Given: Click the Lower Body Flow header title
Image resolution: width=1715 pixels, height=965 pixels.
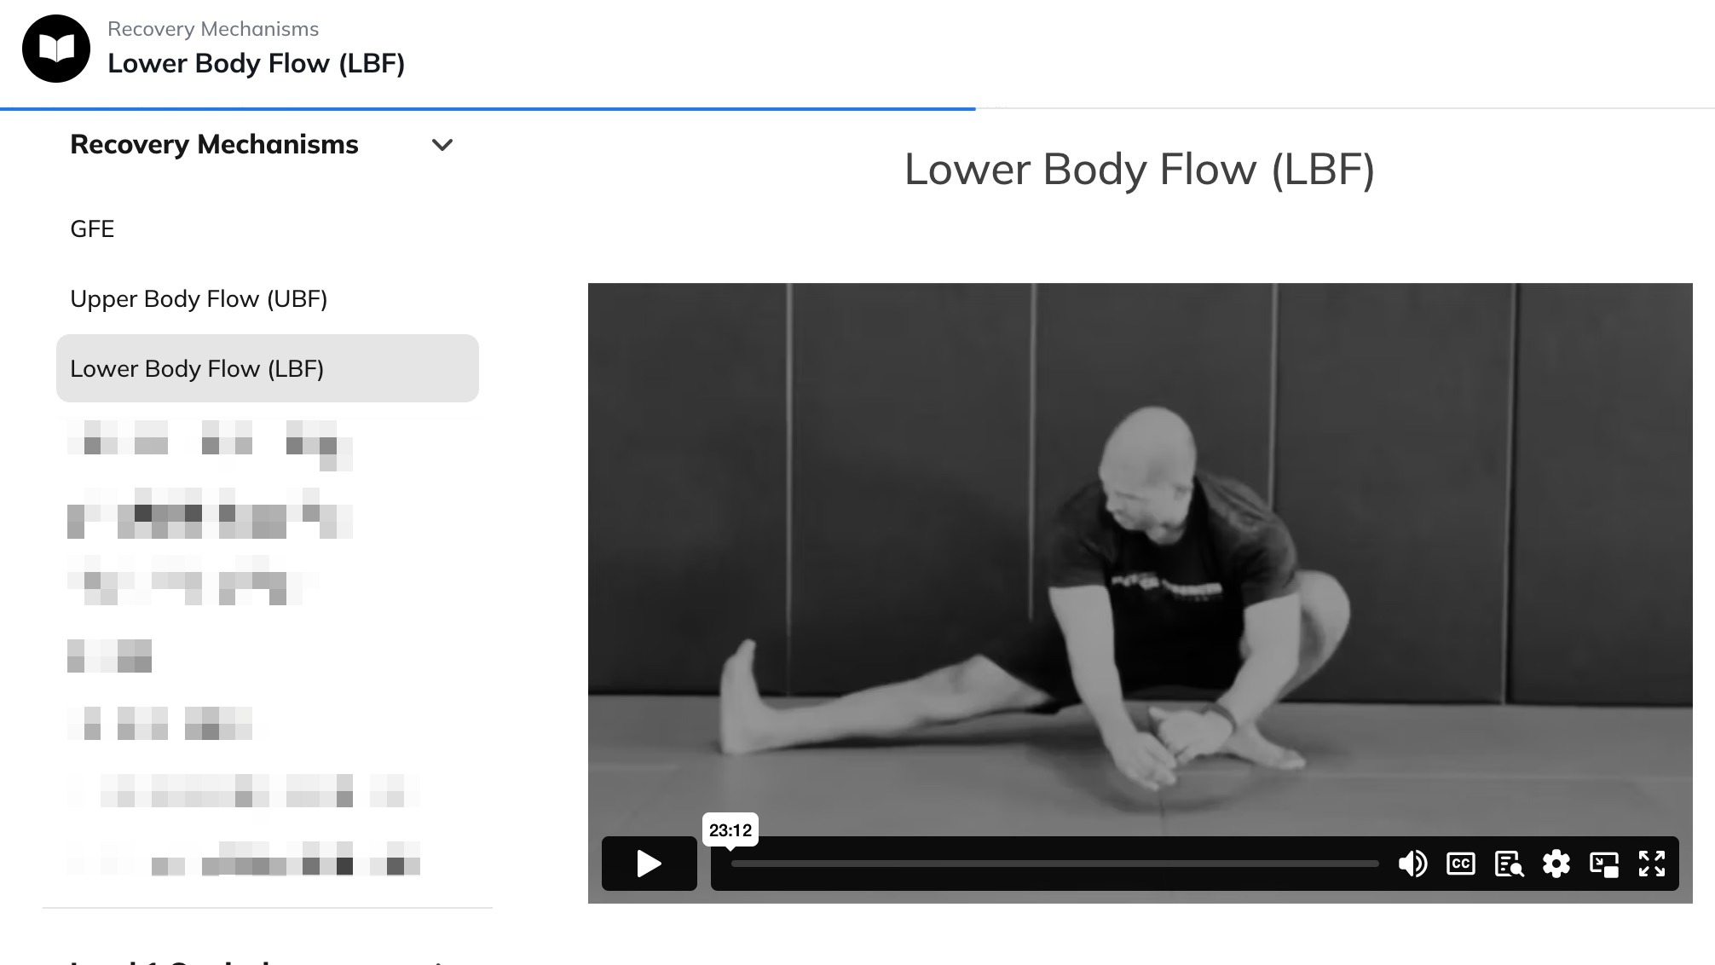Looking at the screenshot, I should (x=257, y=64).
